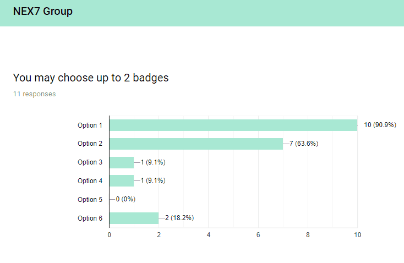This screenshot has height=263, width=404.
Task: Click the x-axis tick label 4
Action: [209, 235]
